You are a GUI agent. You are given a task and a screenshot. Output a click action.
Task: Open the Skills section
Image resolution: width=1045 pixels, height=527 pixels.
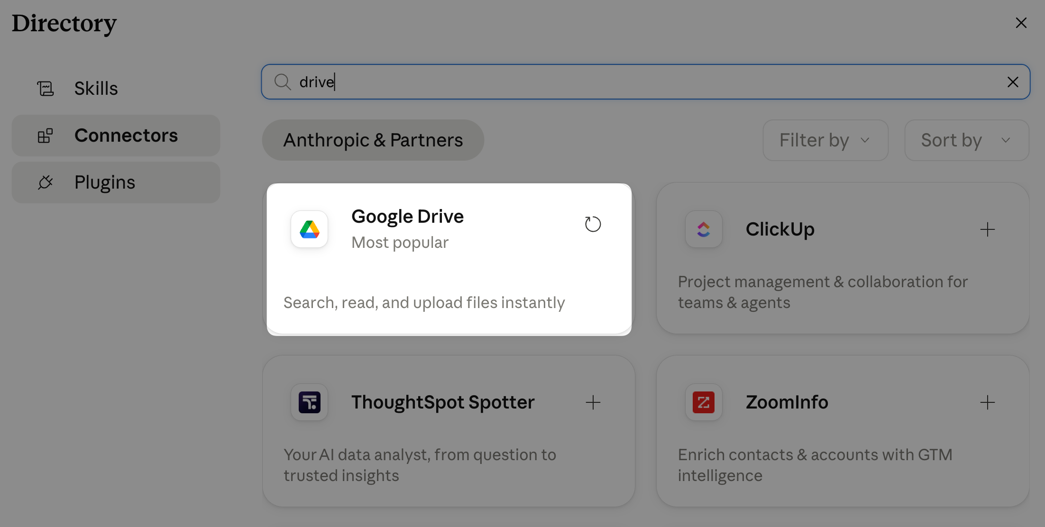pyautogui.click(x=116, y=89)
